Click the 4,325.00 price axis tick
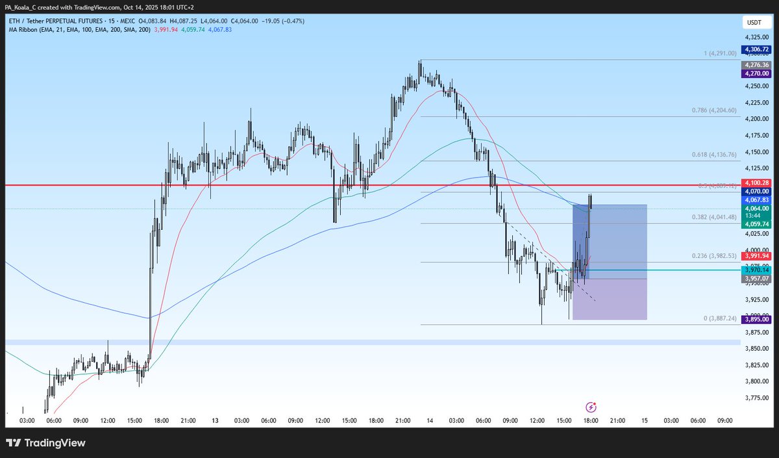Viewport: 779px width, 458px height. point(758,36)
